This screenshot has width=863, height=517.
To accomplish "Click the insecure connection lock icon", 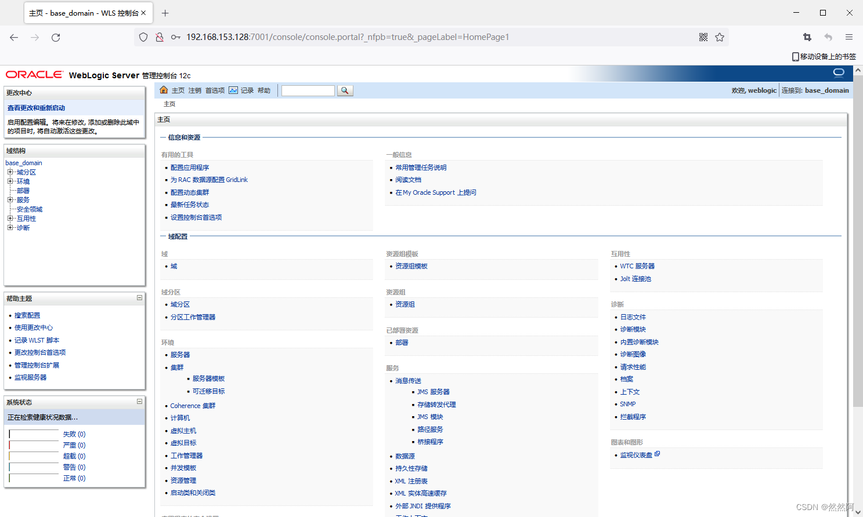I will click(160, 37).
